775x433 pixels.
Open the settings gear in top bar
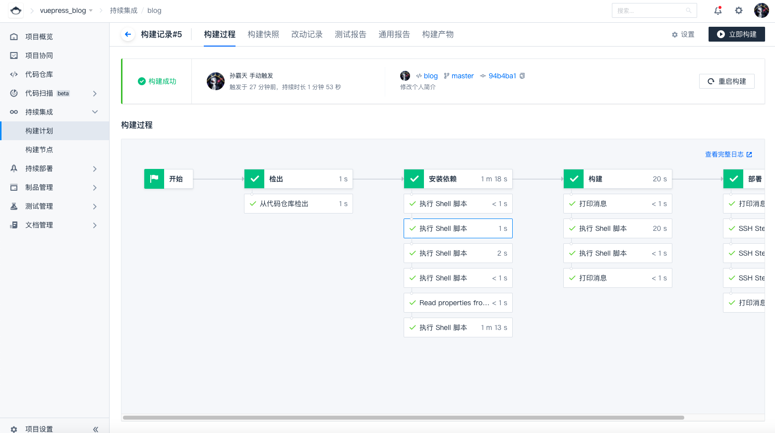pos(739,10)
